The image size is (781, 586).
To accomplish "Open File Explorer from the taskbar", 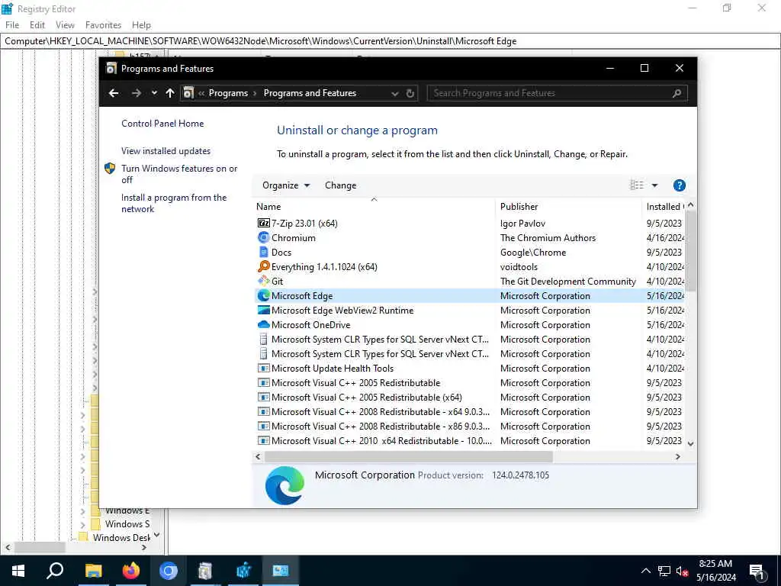I will (93, 571).
